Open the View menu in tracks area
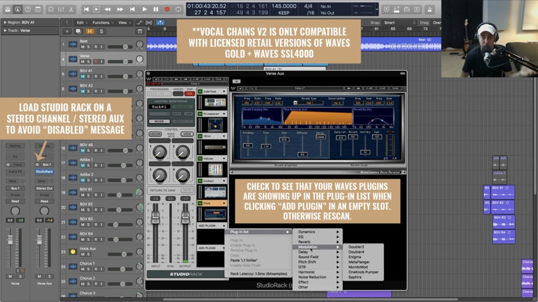This screenshot has width=538, height=302. (124, 23)
